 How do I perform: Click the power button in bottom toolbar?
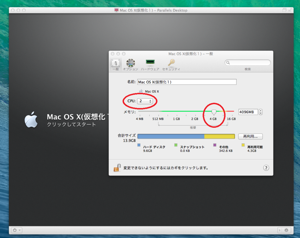(15, 230)
